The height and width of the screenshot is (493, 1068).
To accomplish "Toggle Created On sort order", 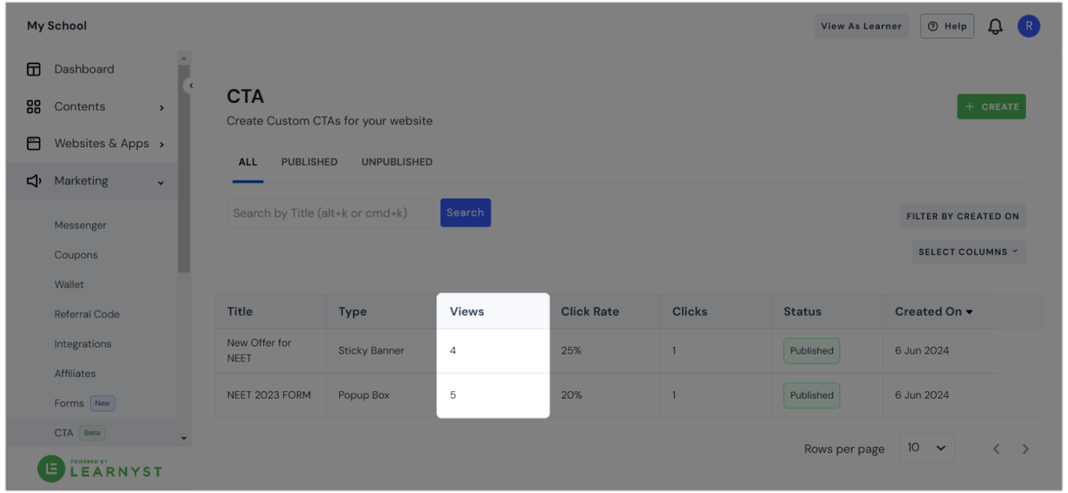I will click(x=934, y=311).
